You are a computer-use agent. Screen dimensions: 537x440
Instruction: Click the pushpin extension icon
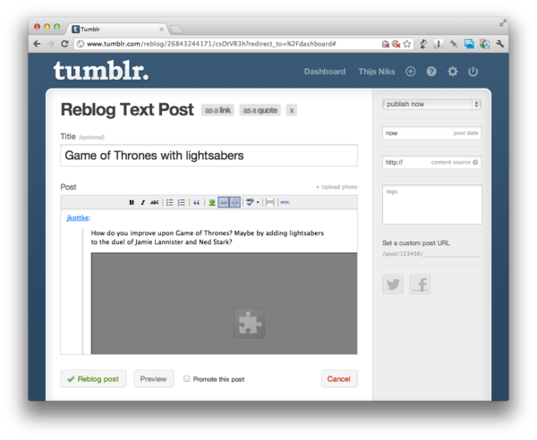454,44
